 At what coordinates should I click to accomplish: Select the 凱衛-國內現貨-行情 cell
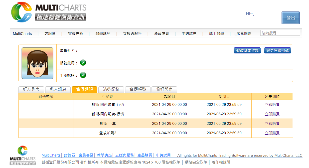coord(108,105)
